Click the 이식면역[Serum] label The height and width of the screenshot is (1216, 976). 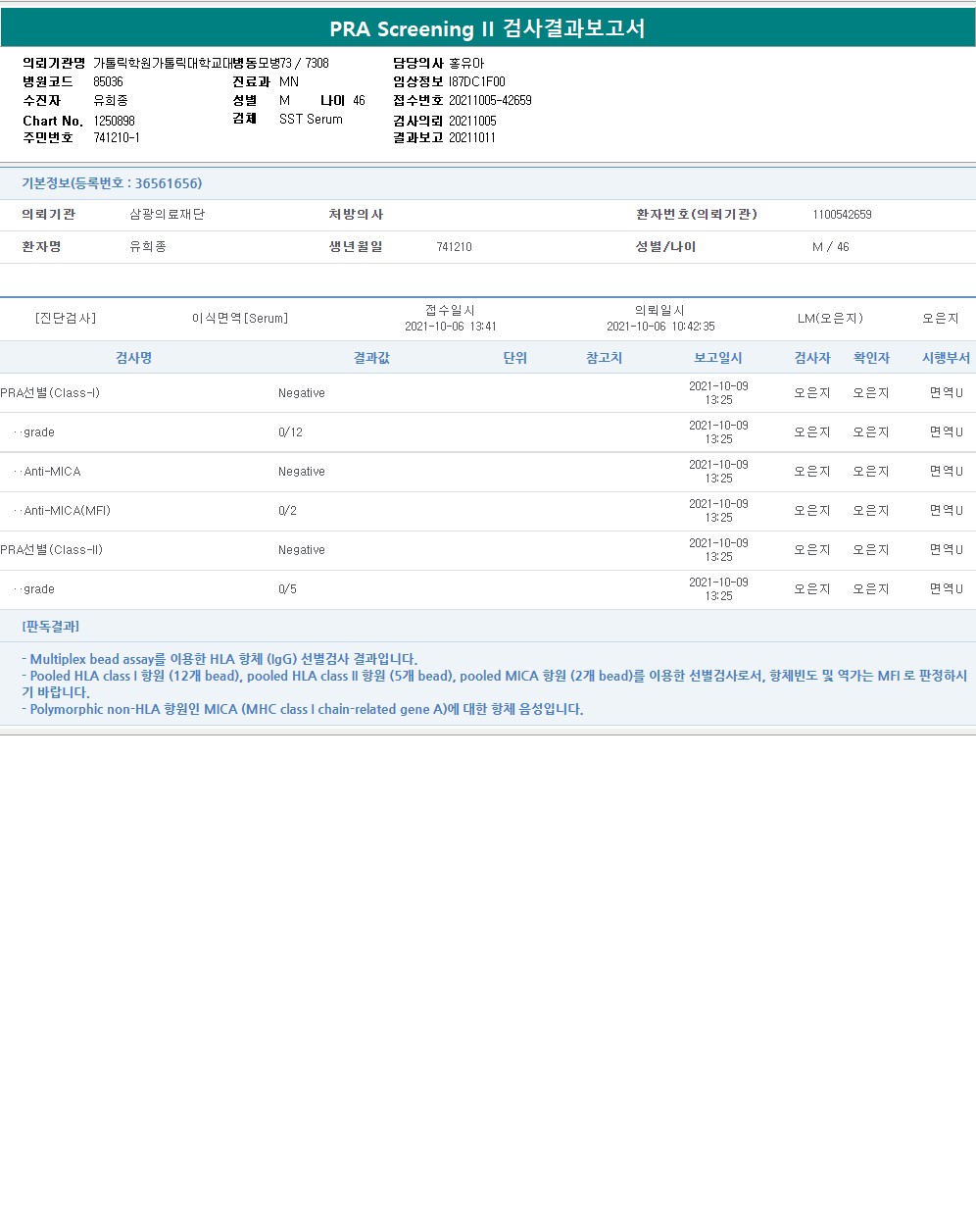(240, 319)
